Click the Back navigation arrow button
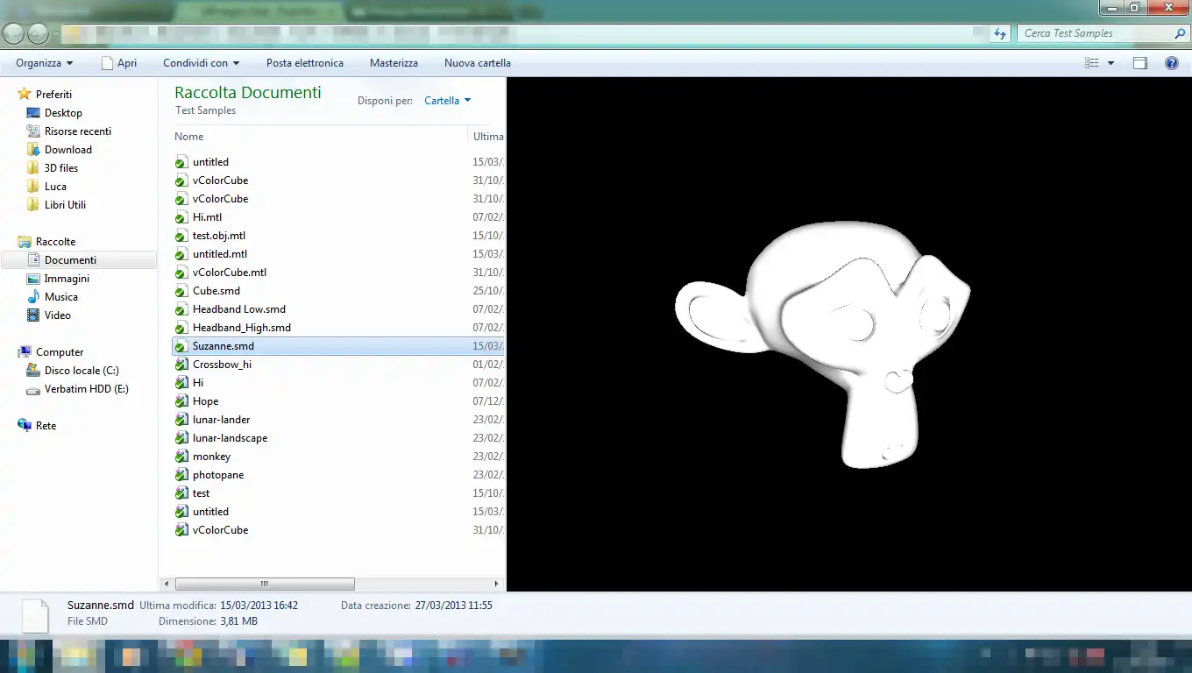The width and height of the screenshot is (1192, 673). 14,33
